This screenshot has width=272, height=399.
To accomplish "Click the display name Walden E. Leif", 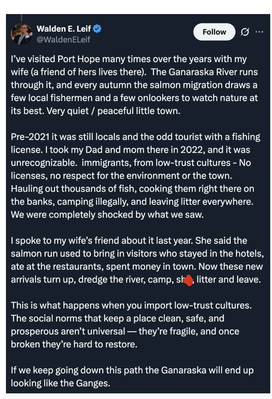I will pyautogui.click(x=64, y=28).
